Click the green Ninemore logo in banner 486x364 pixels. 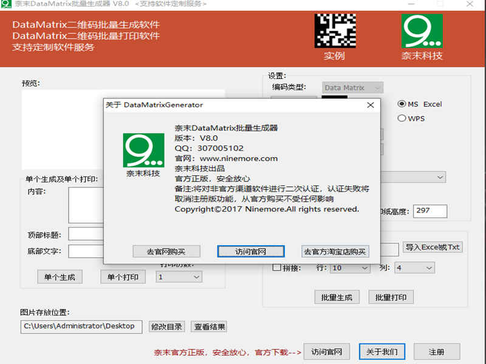(x=422, y=31)
